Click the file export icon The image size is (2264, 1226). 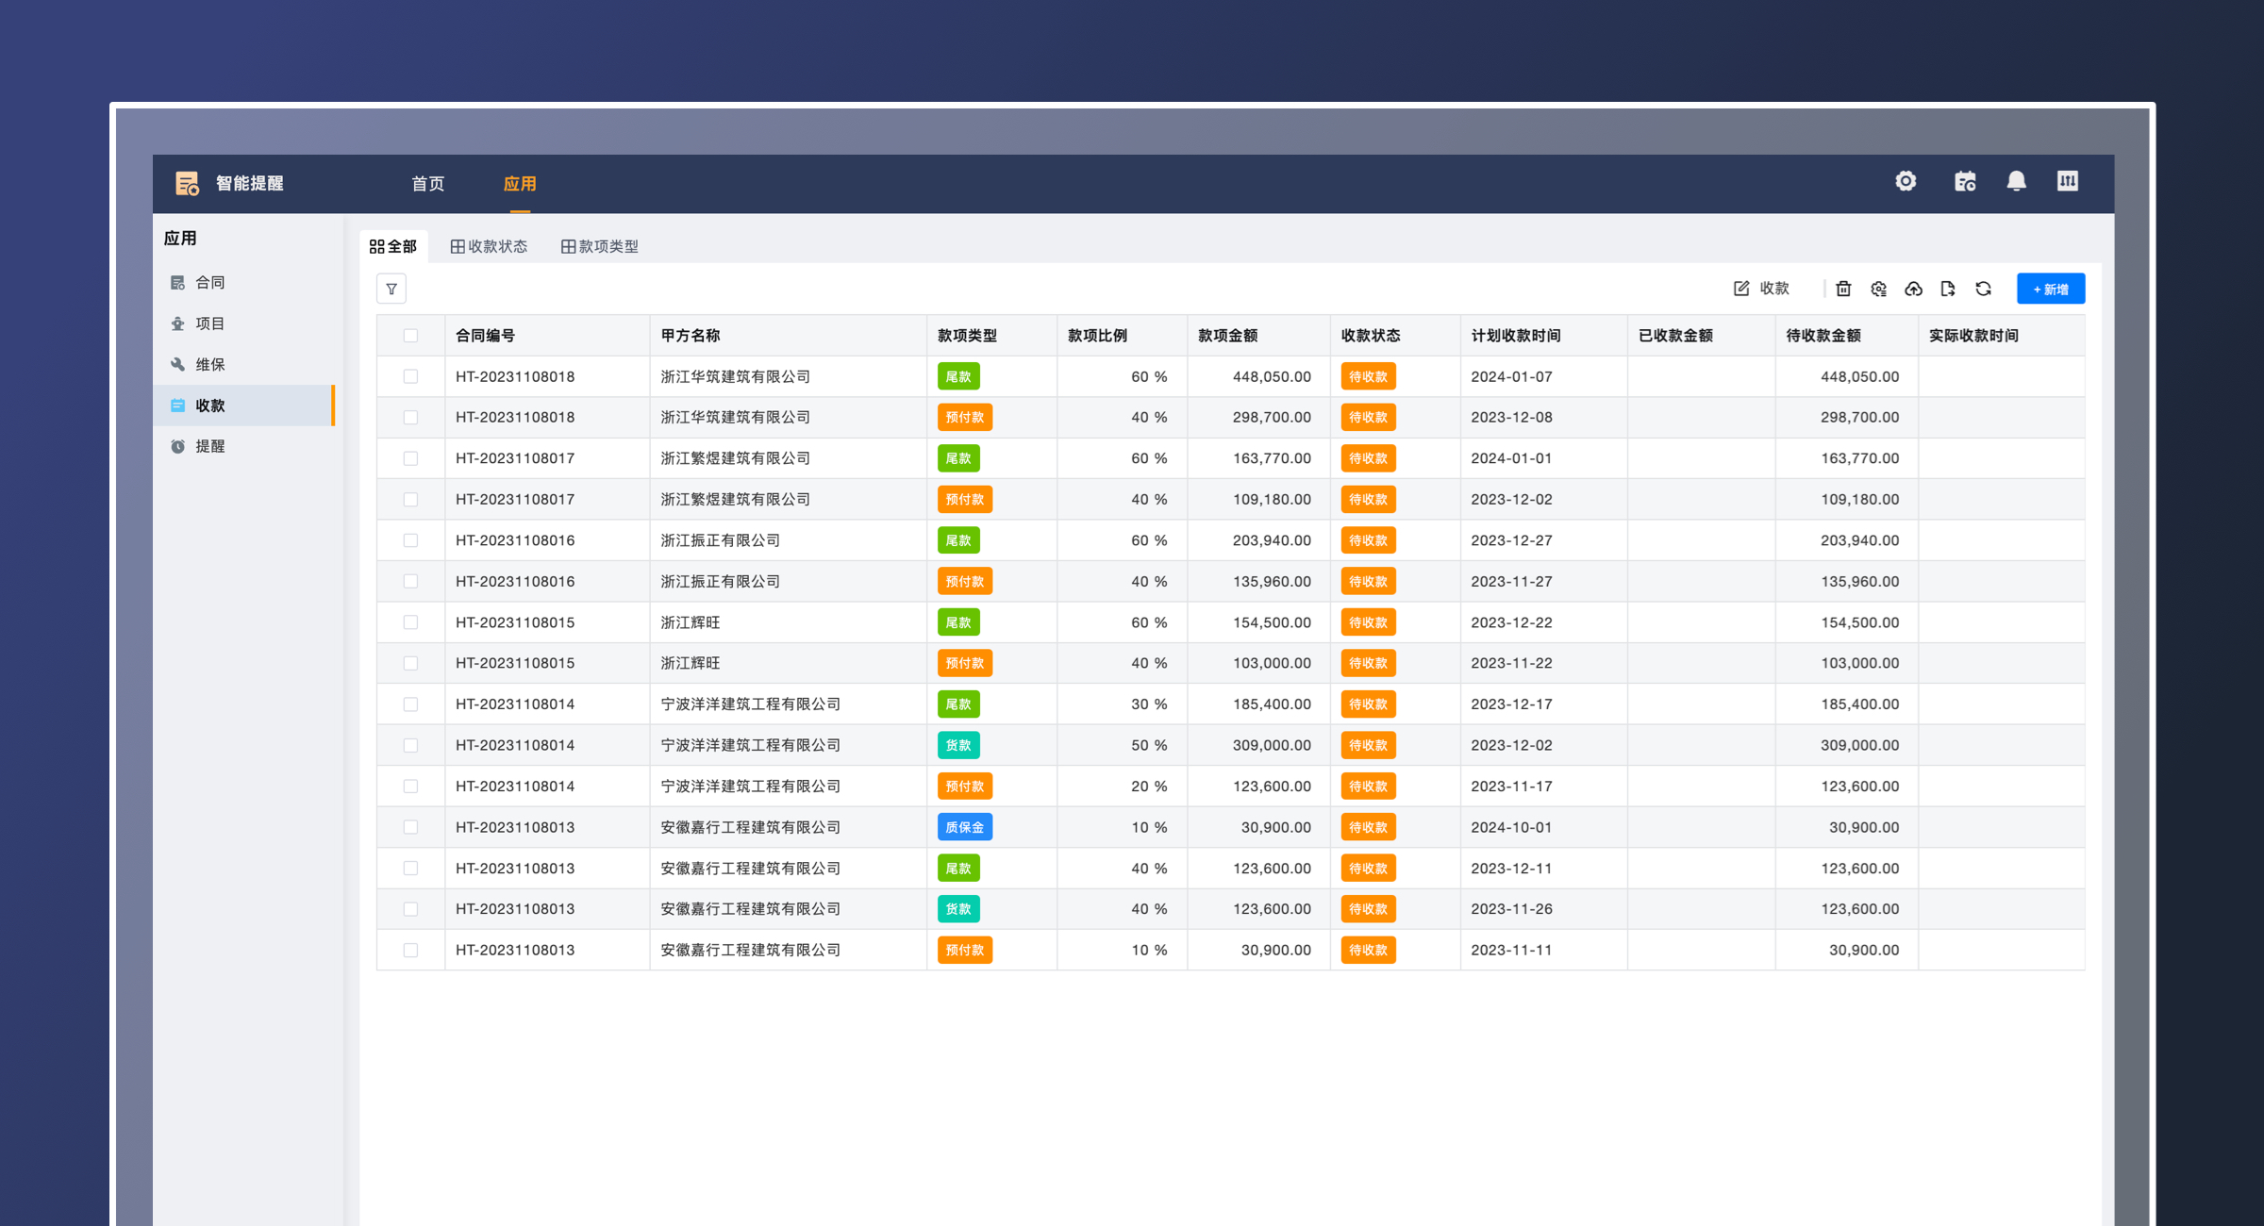click(1948, 289)
